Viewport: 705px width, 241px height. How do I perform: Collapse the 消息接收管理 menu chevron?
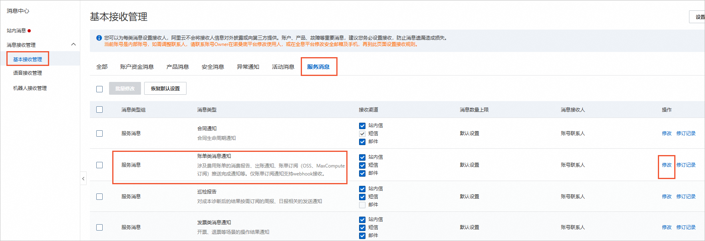73,44
